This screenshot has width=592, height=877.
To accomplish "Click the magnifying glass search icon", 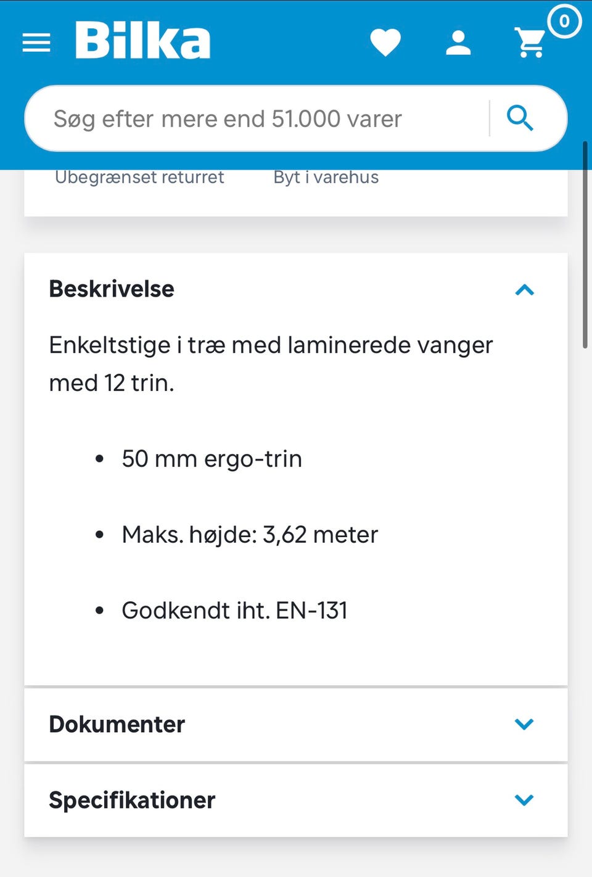I will pyautogui.click(x=520, y=118).
